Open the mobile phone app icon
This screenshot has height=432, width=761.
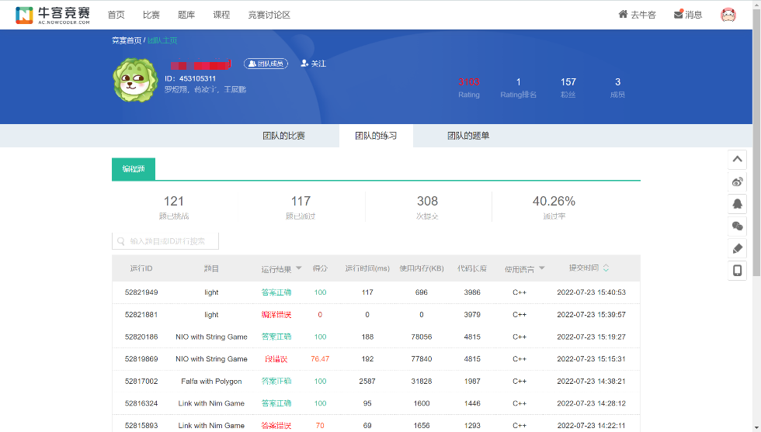click(x=737, y=271)
